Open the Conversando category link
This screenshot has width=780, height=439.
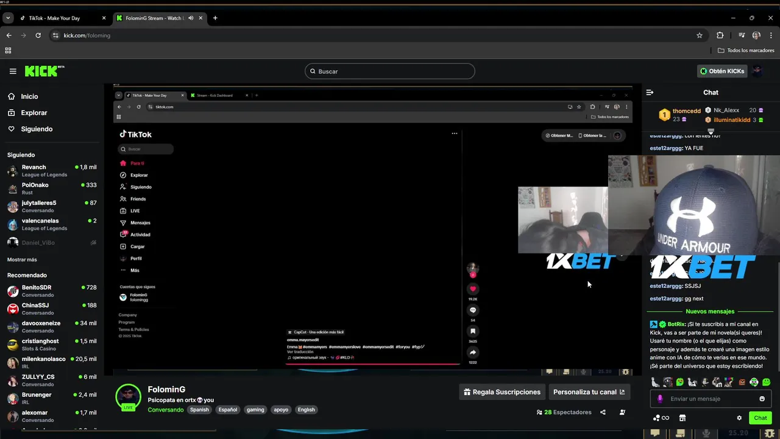(x=165, y=410)
